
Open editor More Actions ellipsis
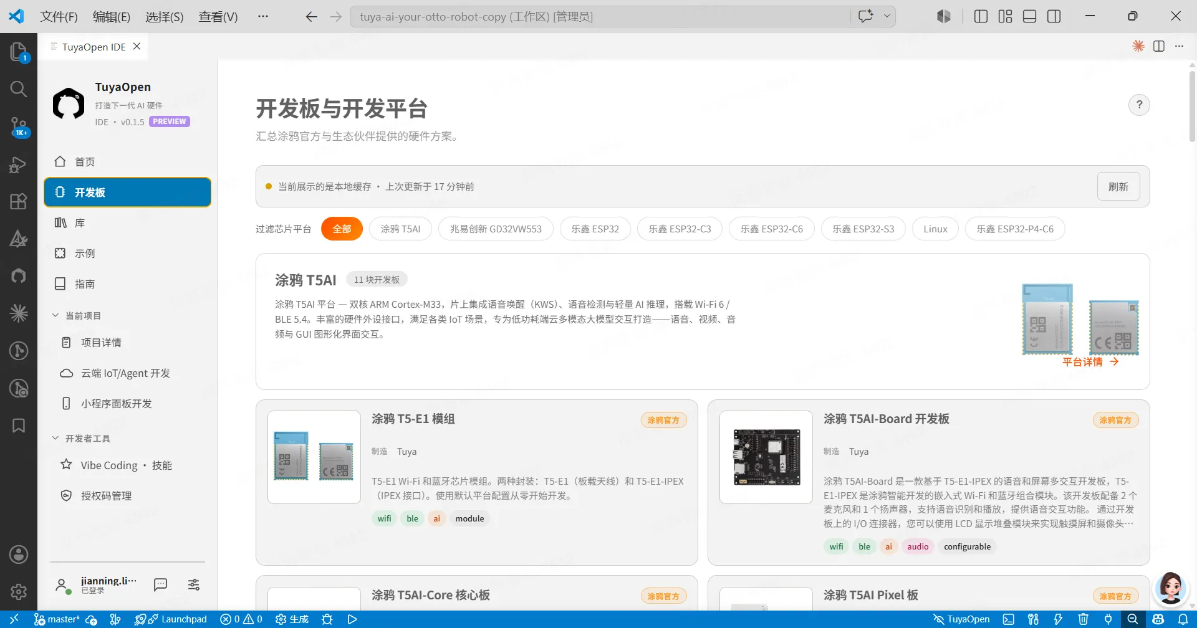1179,46
